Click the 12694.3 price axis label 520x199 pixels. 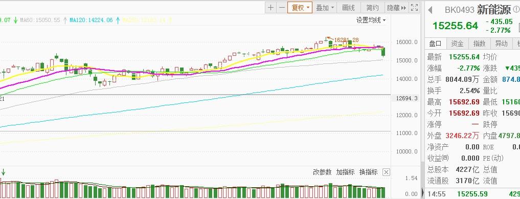[407, 99]
